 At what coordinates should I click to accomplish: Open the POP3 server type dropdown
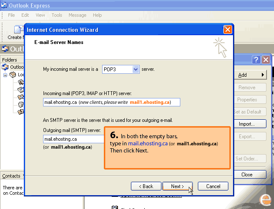point(136,69)
